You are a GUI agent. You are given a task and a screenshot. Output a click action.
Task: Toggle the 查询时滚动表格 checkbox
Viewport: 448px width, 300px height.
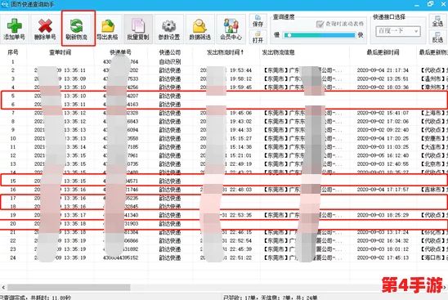[x=320, y=24]
